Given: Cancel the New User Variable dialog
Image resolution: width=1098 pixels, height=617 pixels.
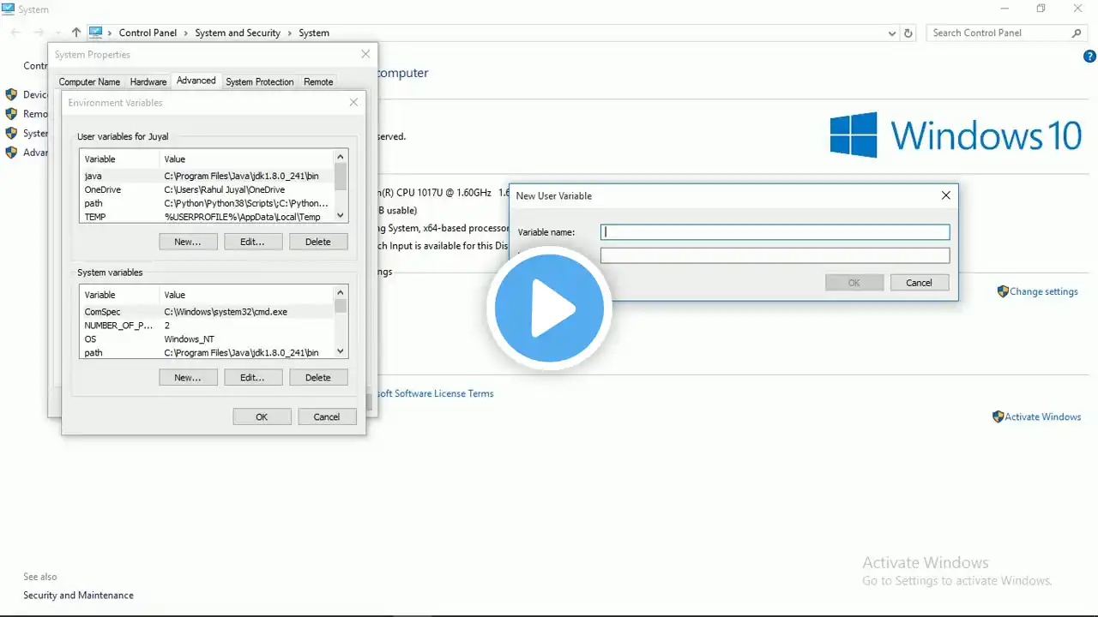Looking at the screenshot, I should click(920, 283).
